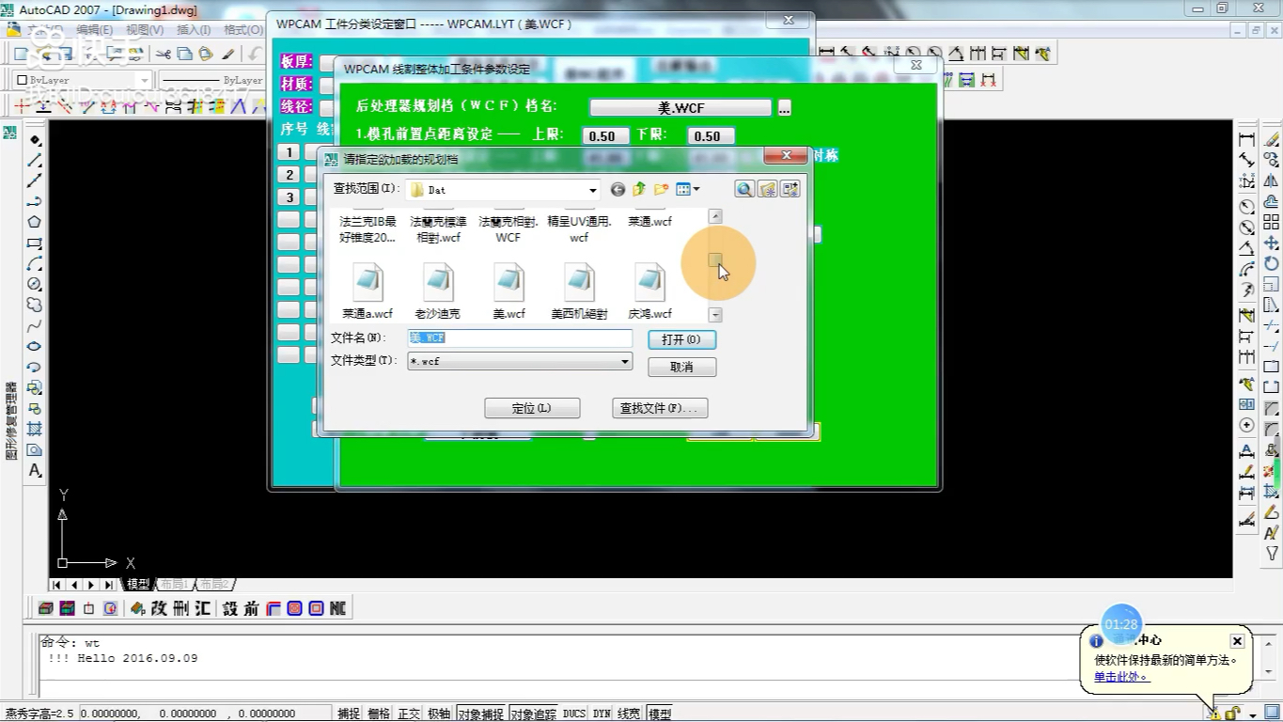This screenshot has height=722, width=1283.
Task: Toggle 对象捕捉 object snap
Action: coord(480,714)
